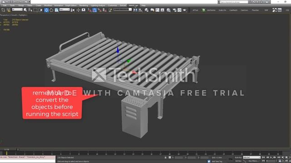Open the Graph Editors menu
Screen dimensions: 291x163
(71, 5)
